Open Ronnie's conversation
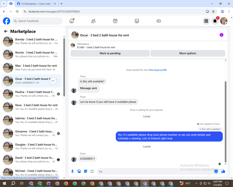Screen dimensions: 233x187 (31, 55)
